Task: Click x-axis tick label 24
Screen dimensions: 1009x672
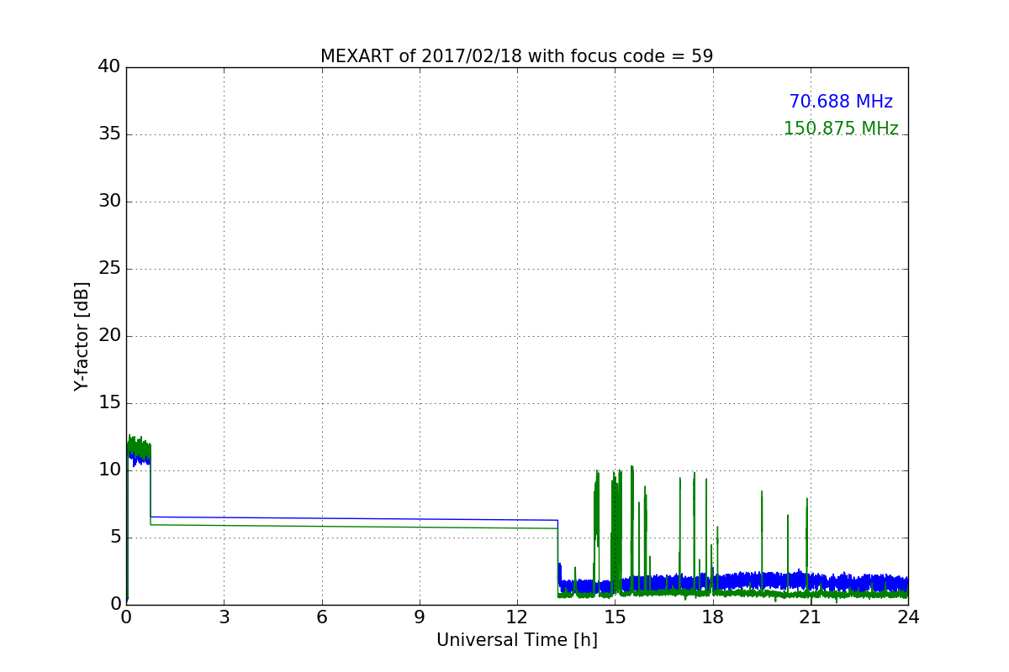Action: click(x=908, y=617)
